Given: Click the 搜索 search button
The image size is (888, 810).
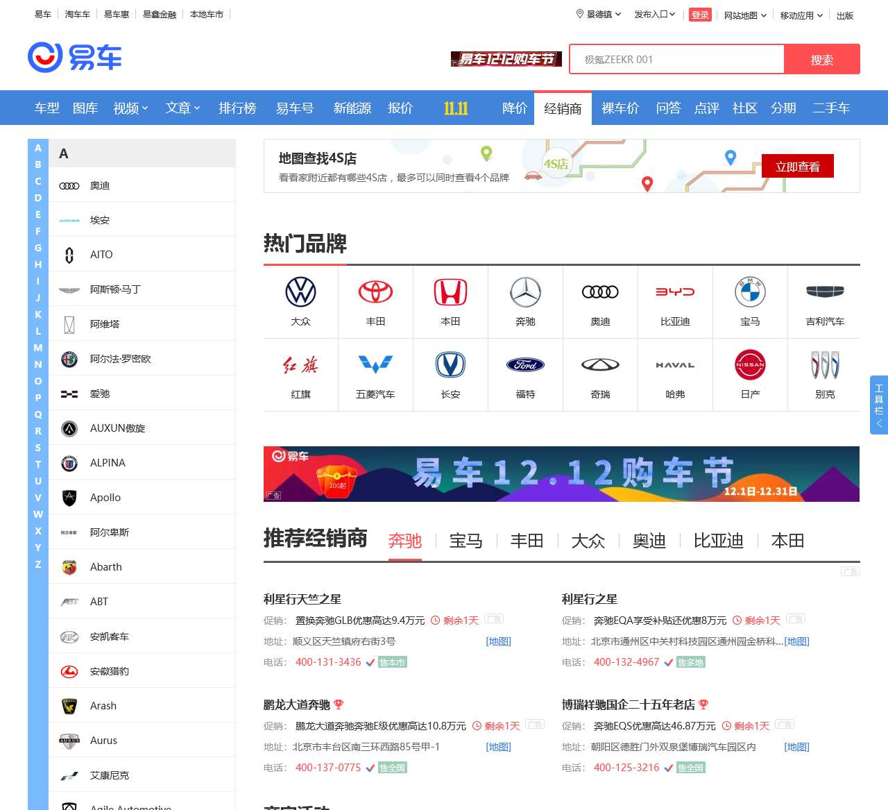Looking at the screenshot, I should pyautogui.click(x=821, y=59).
